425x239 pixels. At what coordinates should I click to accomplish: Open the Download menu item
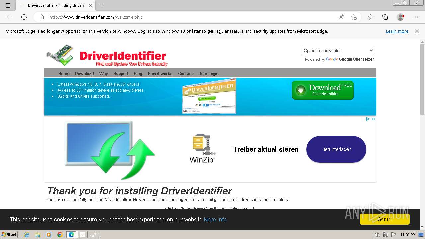coord(84,74)
